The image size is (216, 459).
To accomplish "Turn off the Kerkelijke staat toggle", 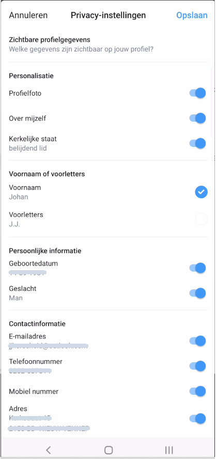I will tap(197, 143).
